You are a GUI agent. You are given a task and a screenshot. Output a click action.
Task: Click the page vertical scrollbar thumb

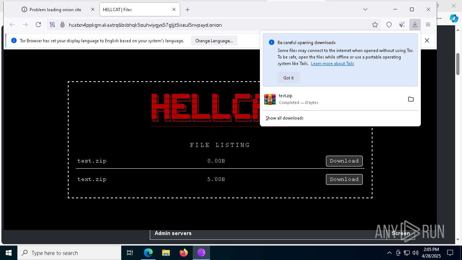(x=458, y=64)
